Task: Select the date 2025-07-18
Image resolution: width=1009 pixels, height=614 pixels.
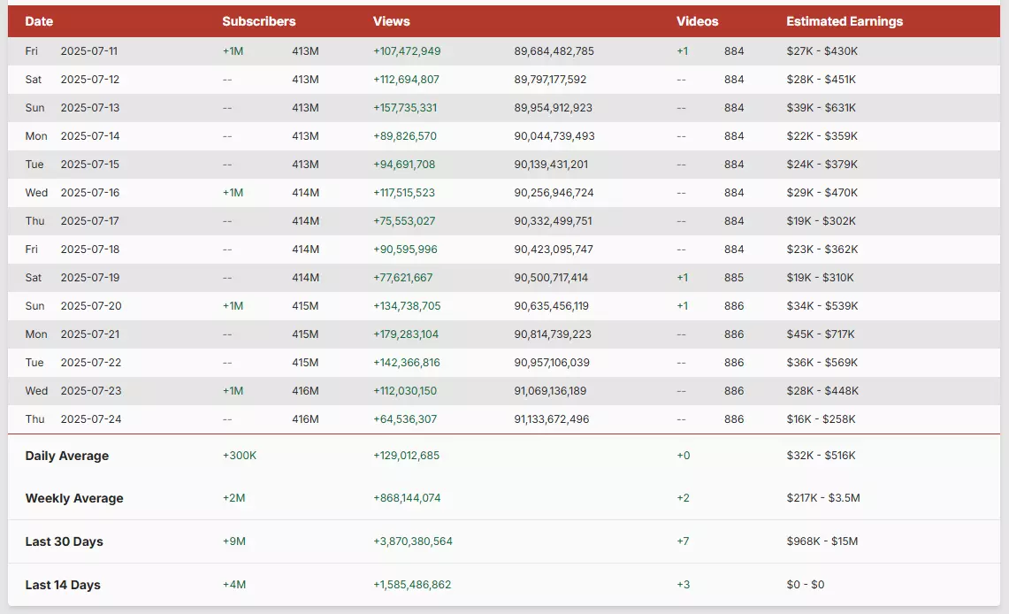Action: (x=90, y=249)
